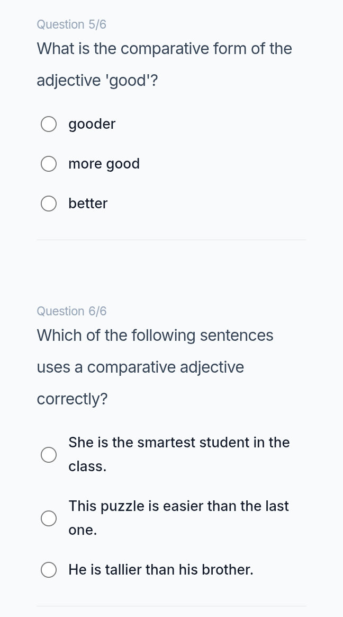Select 'He is tallier than his brother.'
Screen dimensions: 343x617
click(x=49, y=570)
